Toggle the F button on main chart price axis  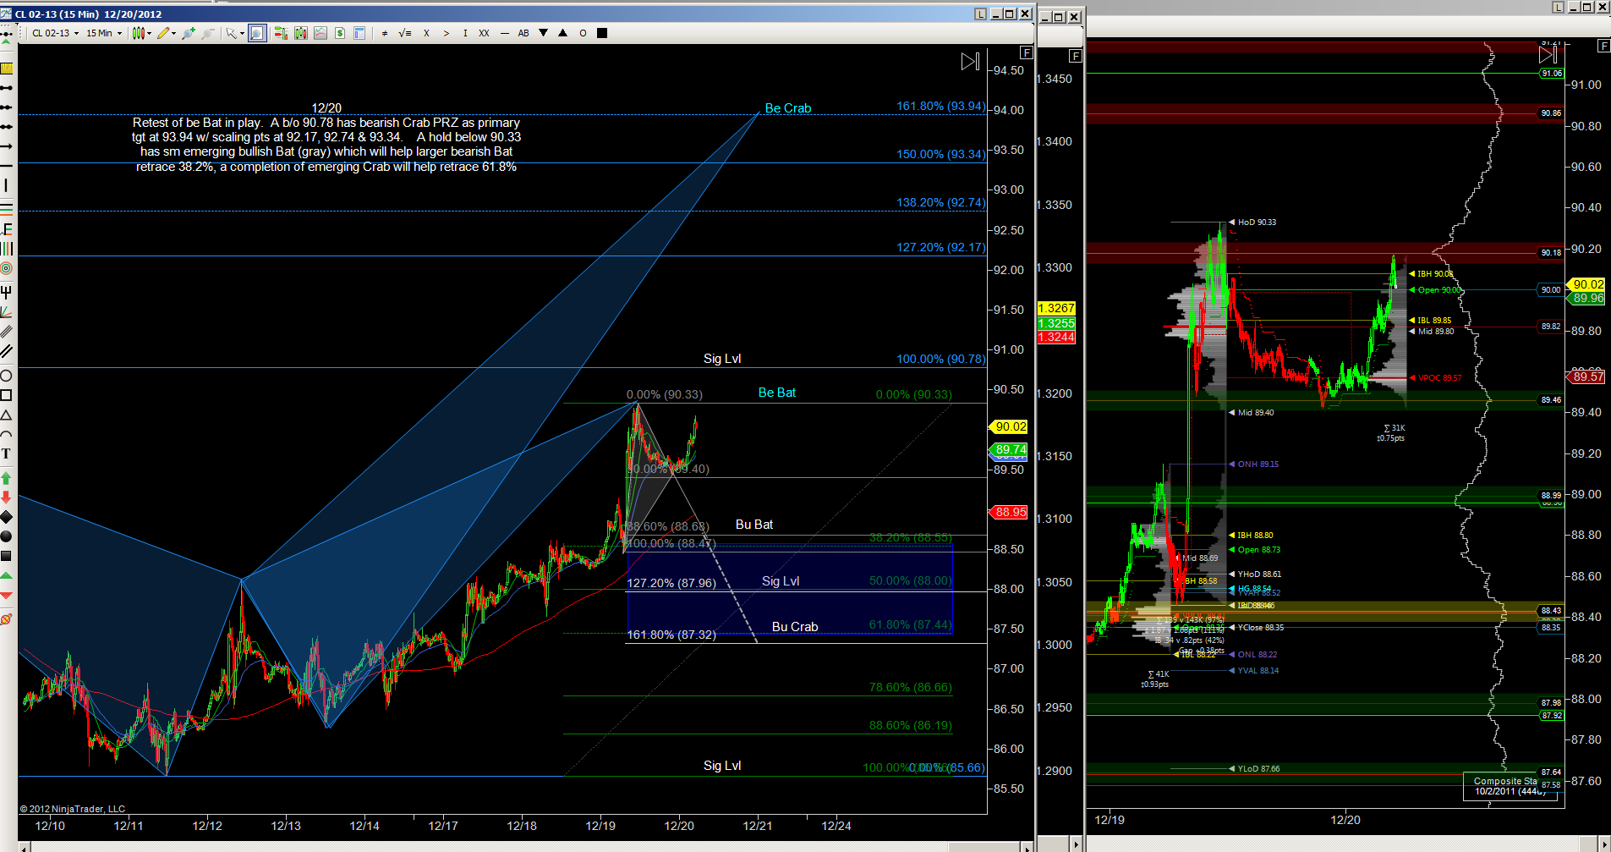pyautogui.click(x=1026, y=52)
